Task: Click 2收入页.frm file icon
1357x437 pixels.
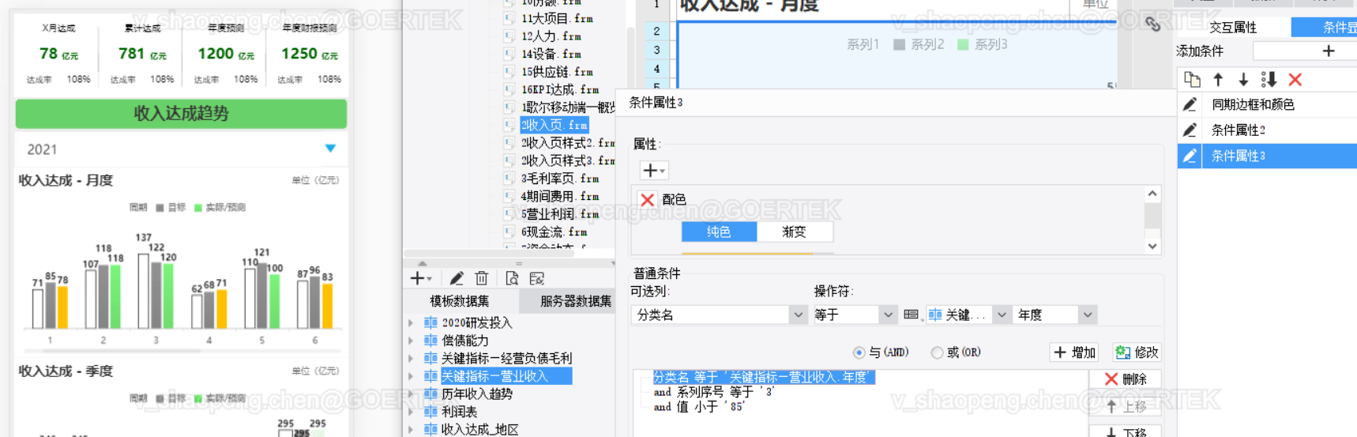Action: 509,125
